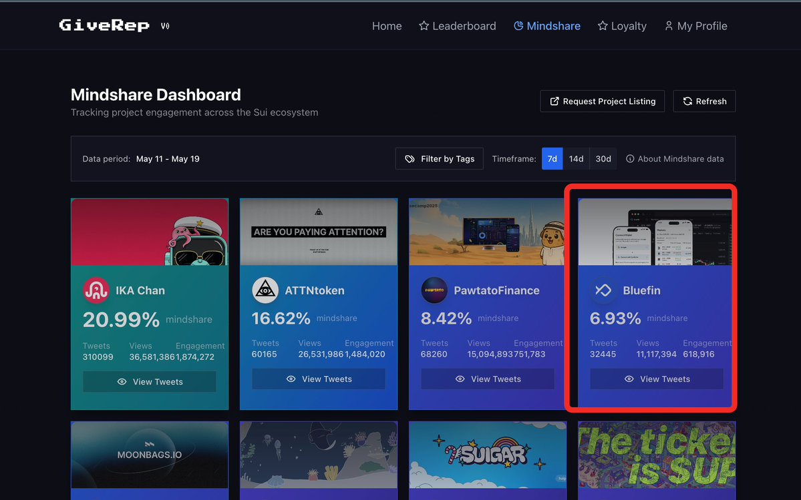Click the info icon beside About Mindshare data

pos(631,159)
